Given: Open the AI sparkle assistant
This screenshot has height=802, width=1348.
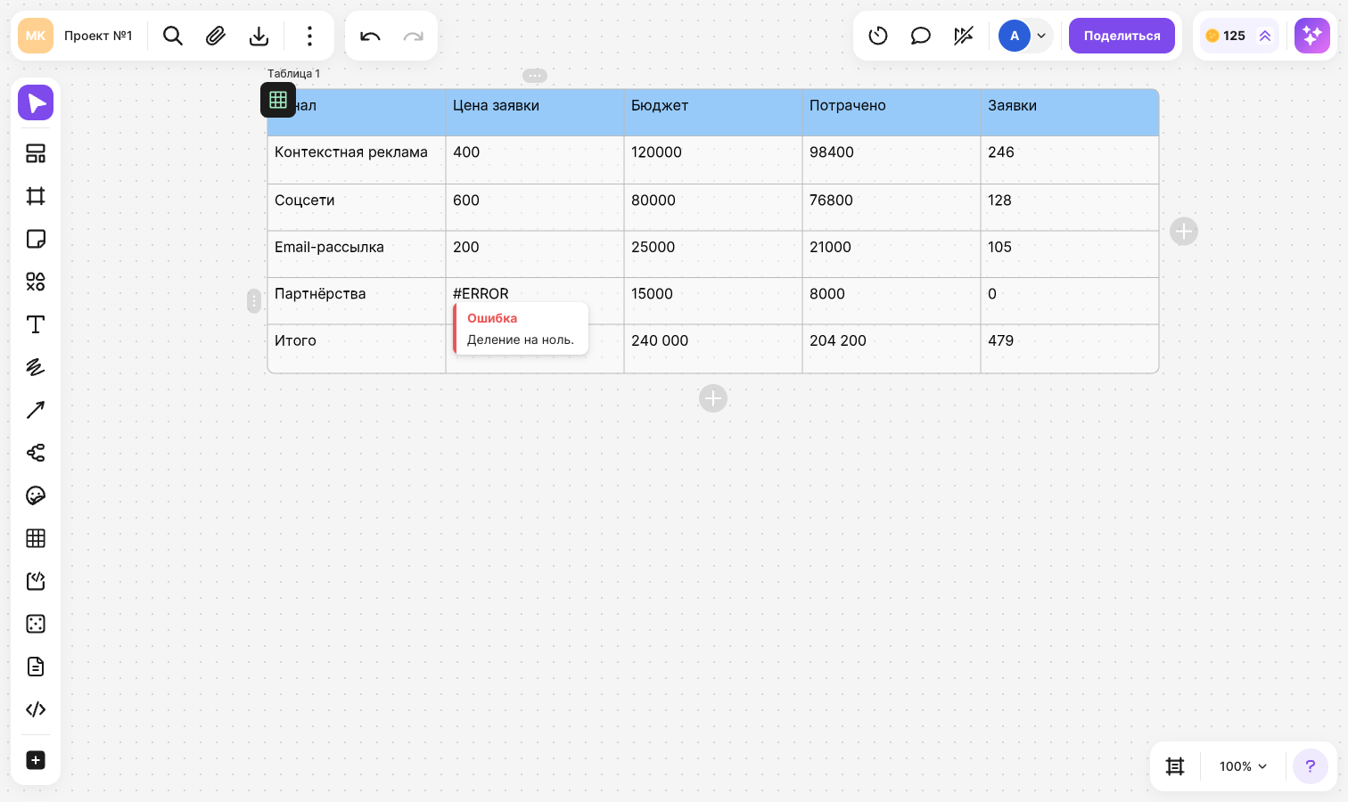Looking at the screenshot, I should click(1312, 36).
